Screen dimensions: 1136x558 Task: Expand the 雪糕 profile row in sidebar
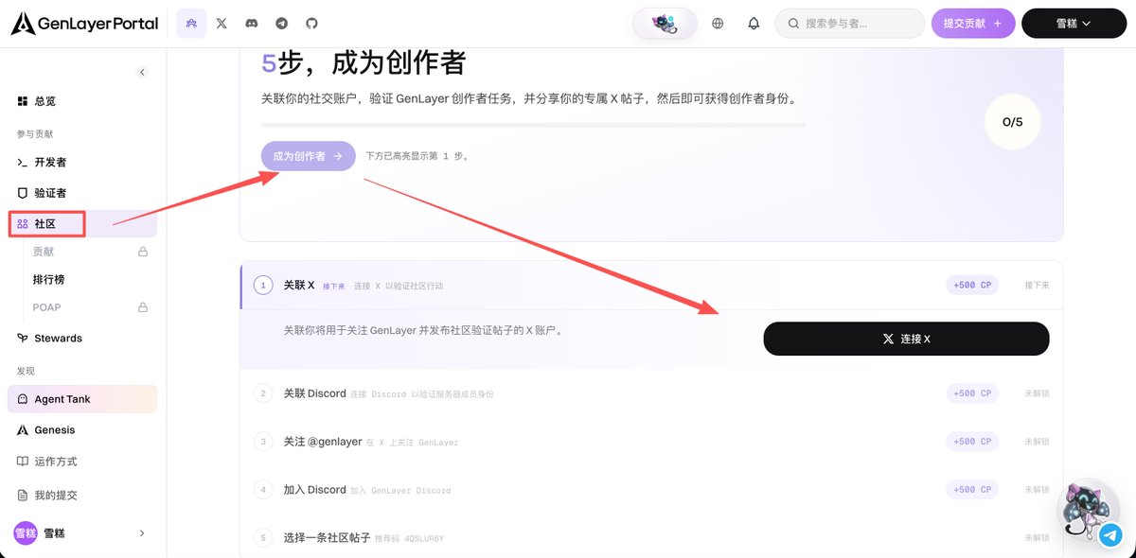pos(82,533)
